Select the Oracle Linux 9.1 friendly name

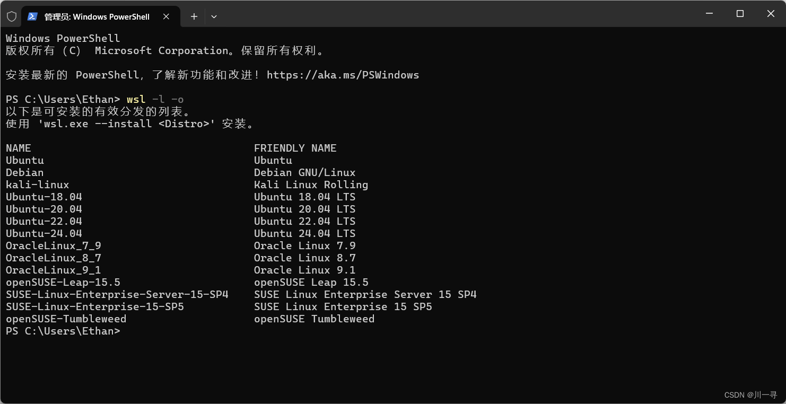[304, 270]
